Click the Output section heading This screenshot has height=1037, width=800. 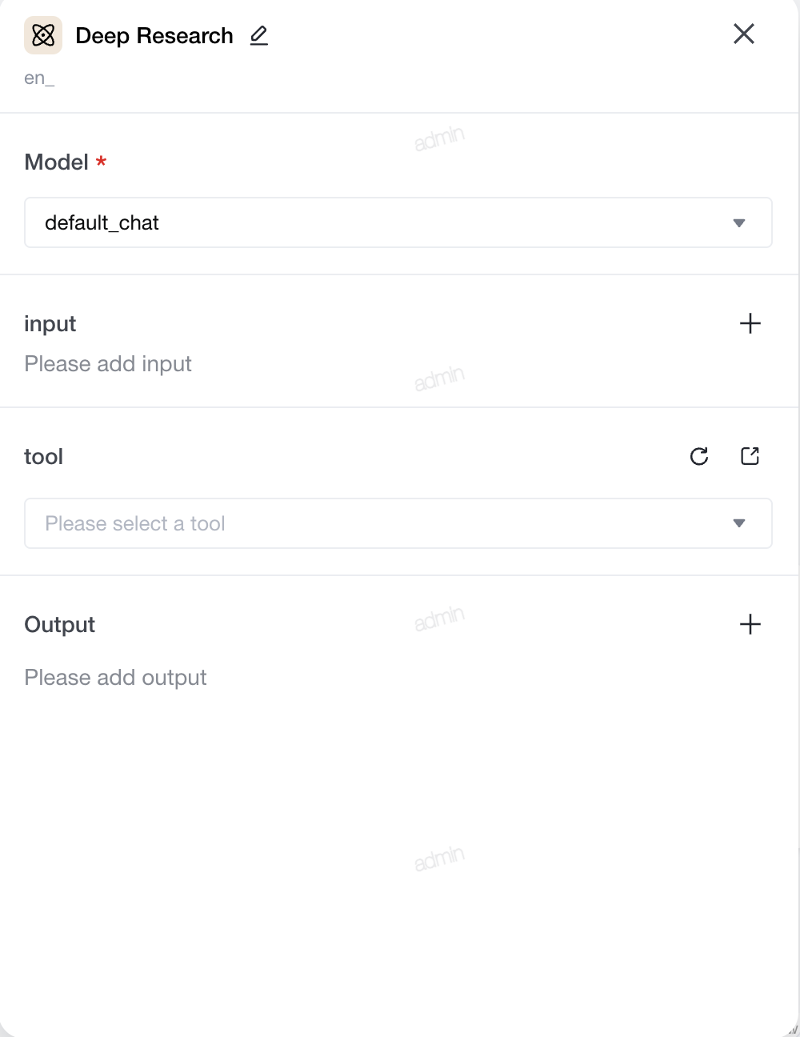[x=60, y=625]
